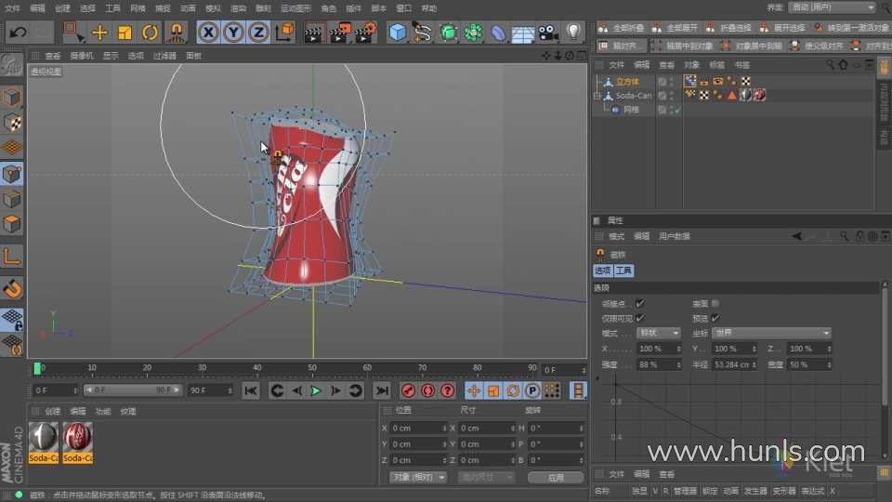Screen dimensions: 892x502
Task: Select Points mode cube in left sidebar
Action: [12, 174]
